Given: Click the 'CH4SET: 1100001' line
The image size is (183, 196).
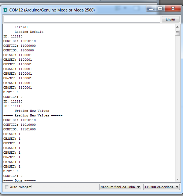Looking at the screenshot, I should click(17, 69).
